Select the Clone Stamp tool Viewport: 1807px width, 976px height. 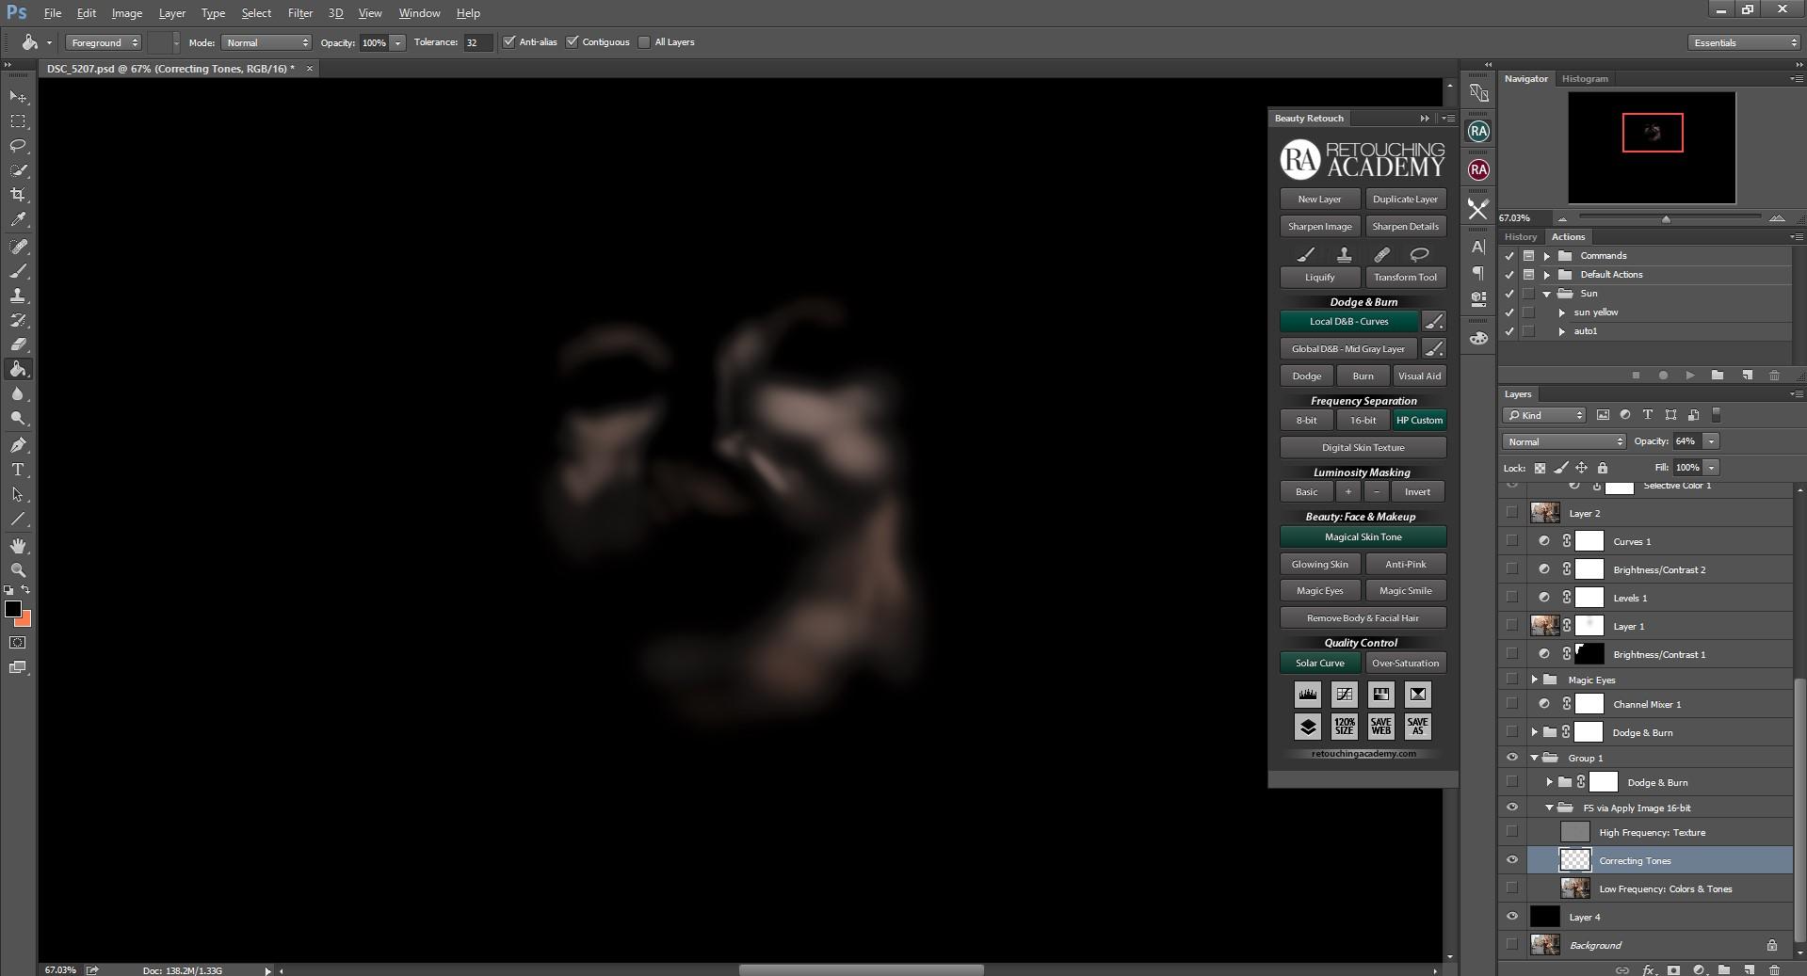(18, 296)
